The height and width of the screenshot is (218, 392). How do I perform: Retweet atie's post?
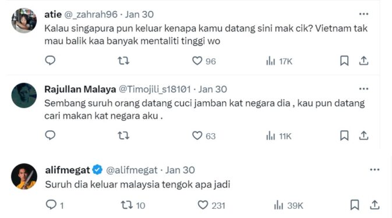123,60
